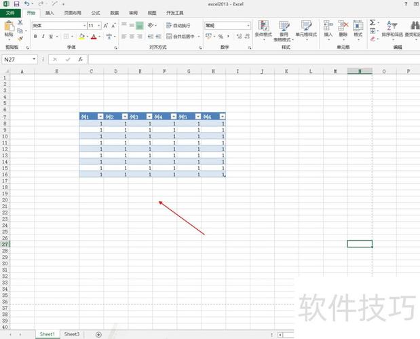Click the Cut scissors icon
Screen dimensions: 420x339
(x=20, y=23)
